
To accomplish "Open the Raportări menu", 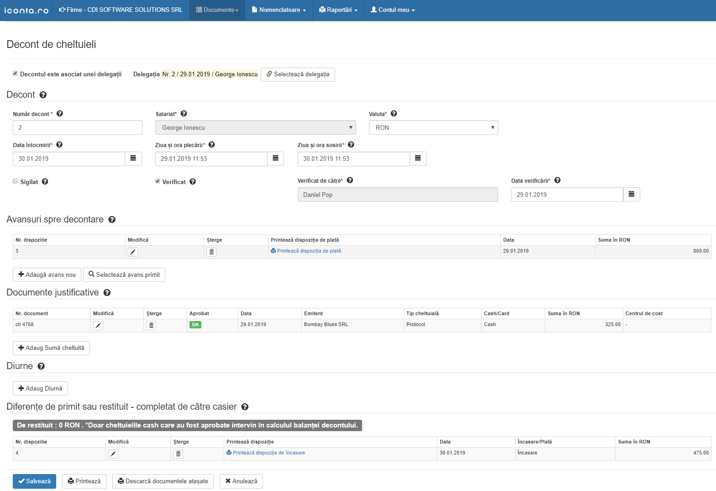I will point(338,10).
